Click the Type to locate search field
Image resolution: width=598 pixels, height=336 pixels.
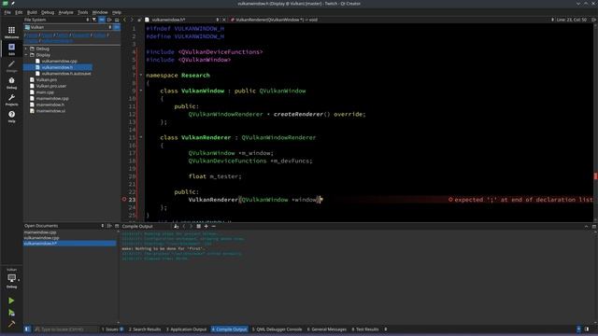[x=64, y=329]
